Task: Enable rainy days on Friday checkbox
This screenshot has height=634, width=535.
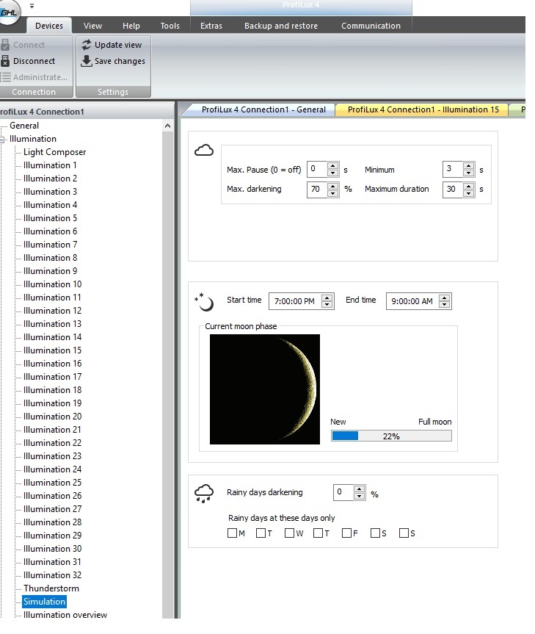Action: 346,533
